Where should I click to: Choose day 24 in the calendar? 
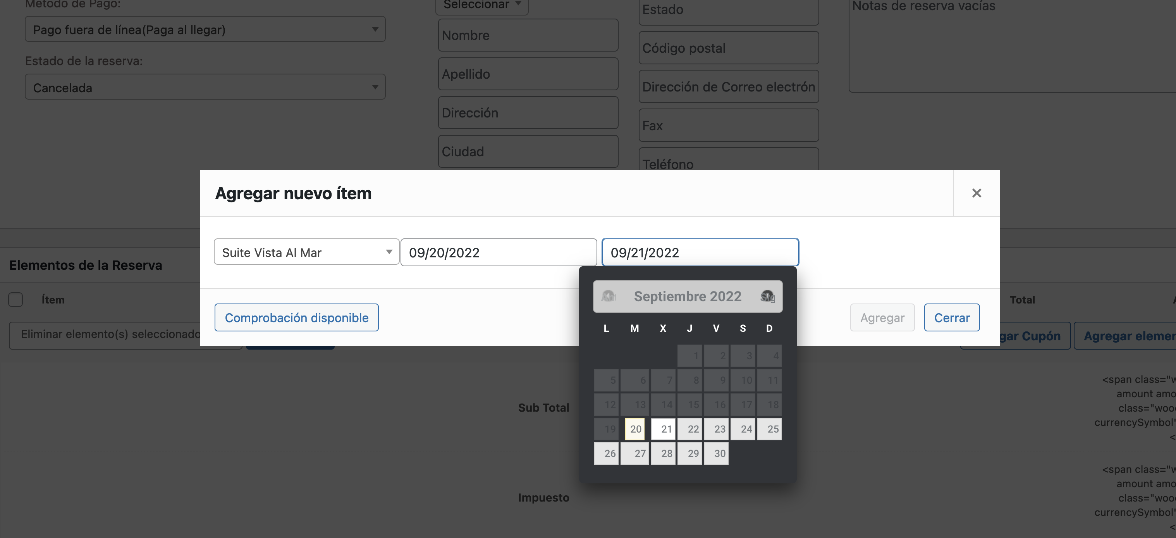pyautogui.click(x=743, y=429)
